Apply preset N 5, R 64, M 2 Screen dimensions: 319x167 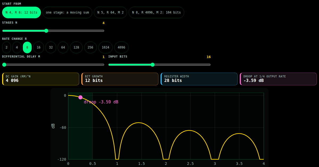point(110,12)
